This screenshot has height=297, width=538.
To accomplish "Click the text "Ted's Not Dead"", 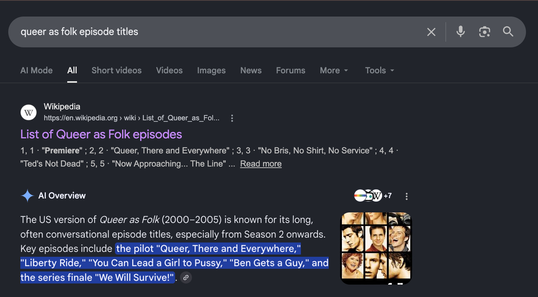I will [51, 164].
